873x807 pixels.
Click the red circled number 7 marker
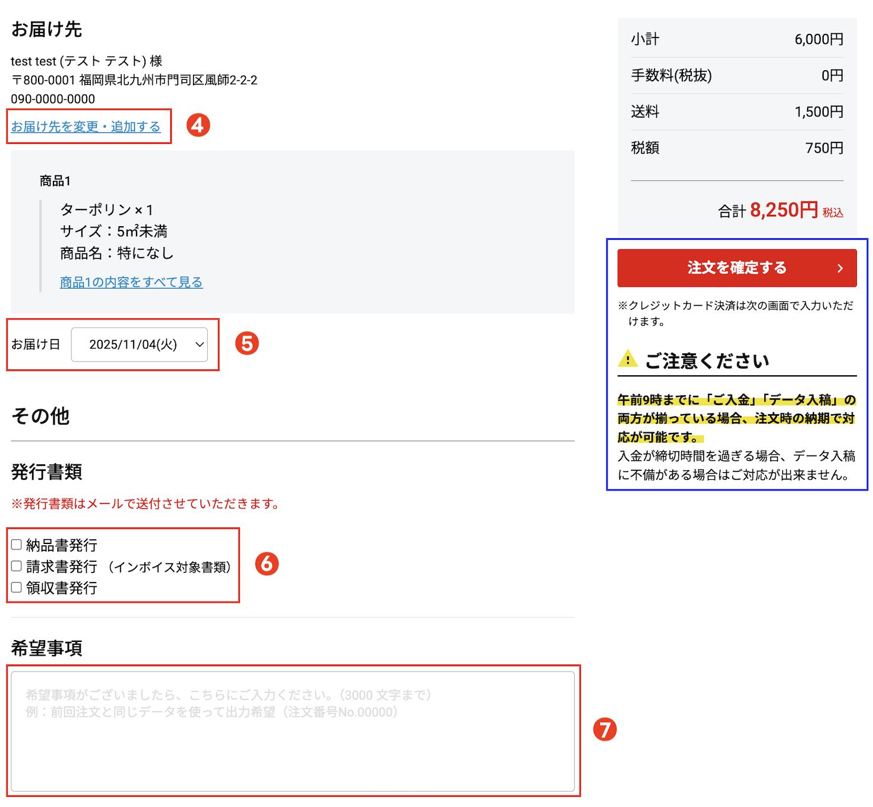pyautogui.click(x=605, y=729)
